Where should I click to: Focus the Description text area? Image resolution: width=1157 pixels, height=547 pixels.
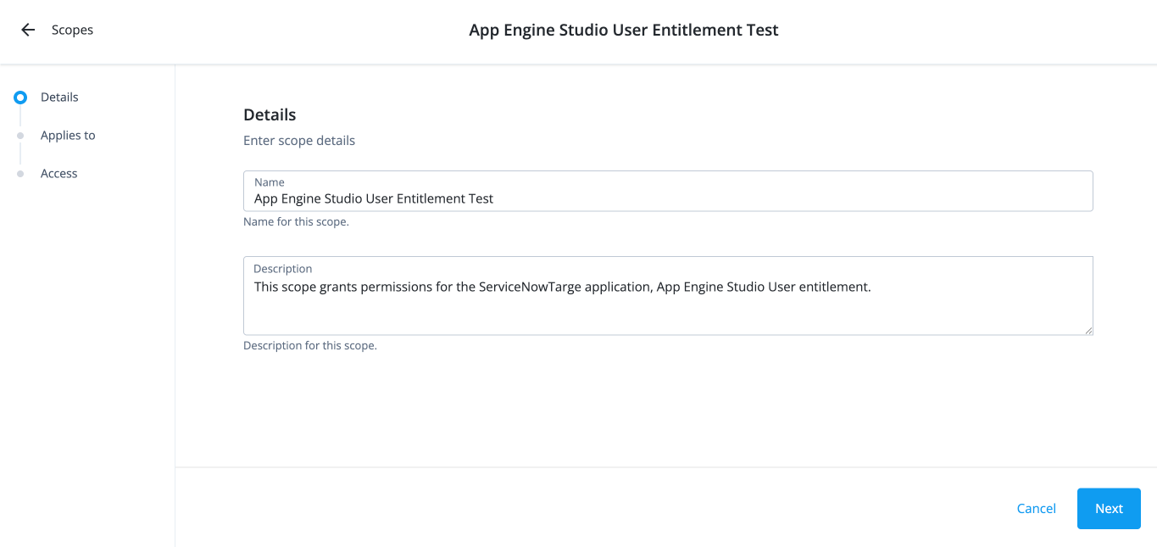[668, 295]
